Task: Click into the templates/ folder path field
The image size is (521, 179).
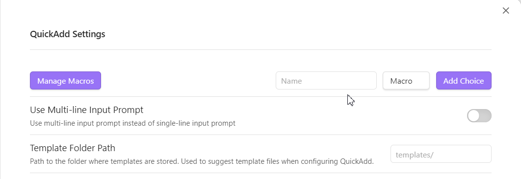Action: tap(441, 154)
